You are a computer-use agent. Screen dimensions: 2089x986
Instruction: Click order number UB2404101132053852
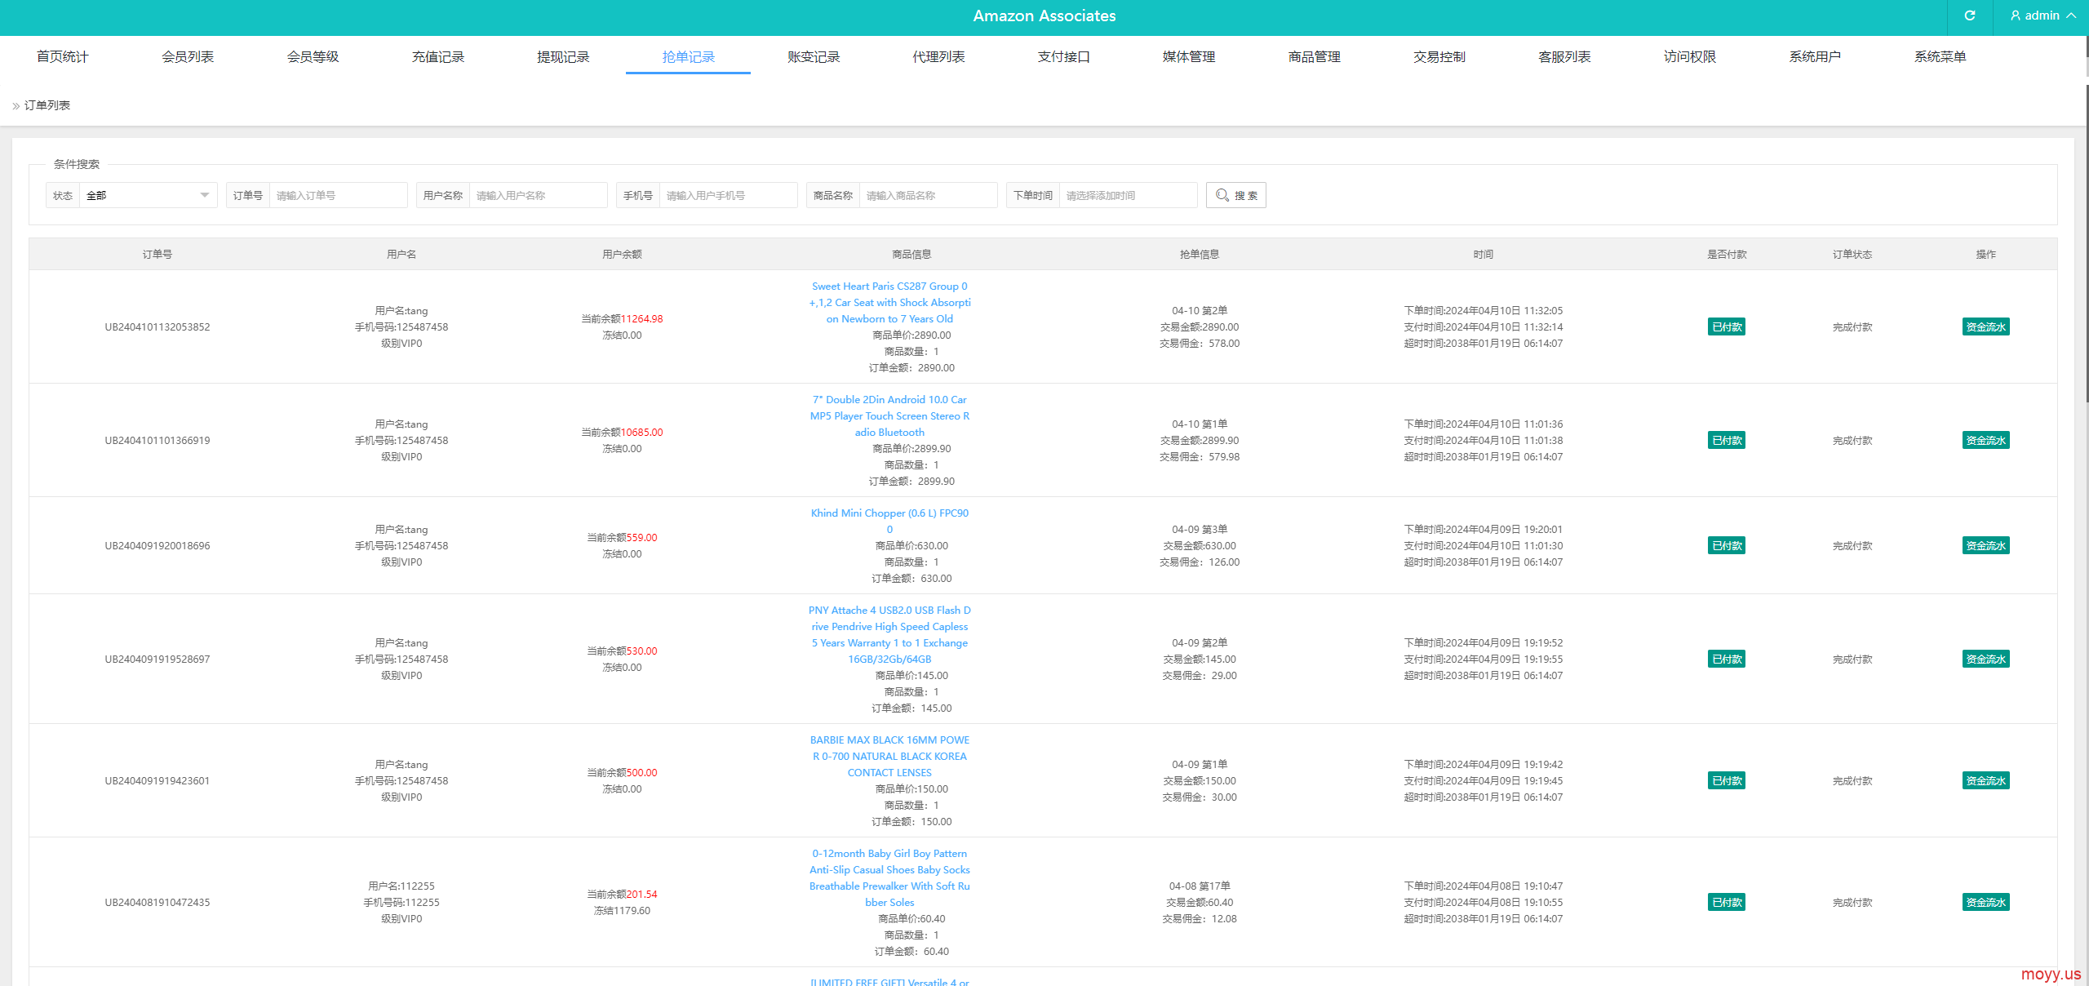tap(157, 326)
